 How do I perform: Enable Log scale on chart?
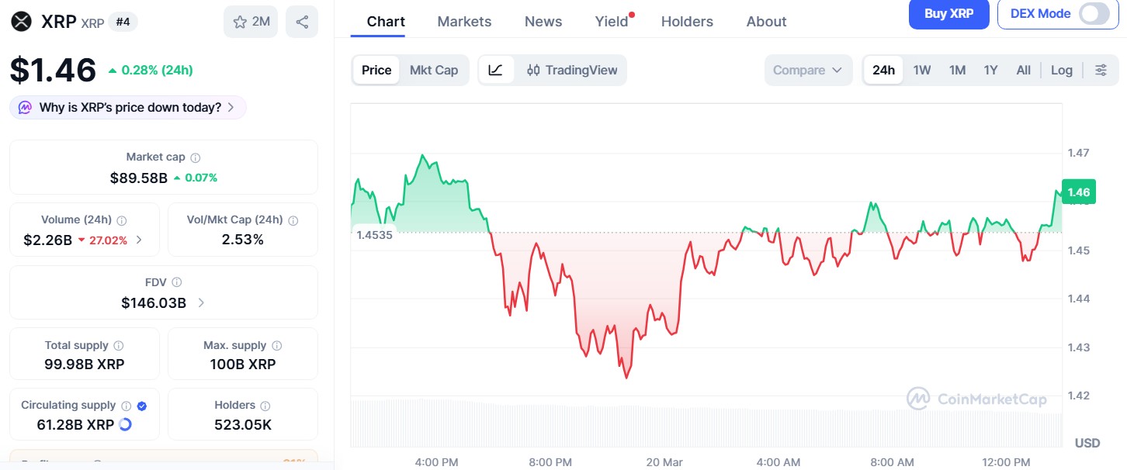pos(1061,70)
